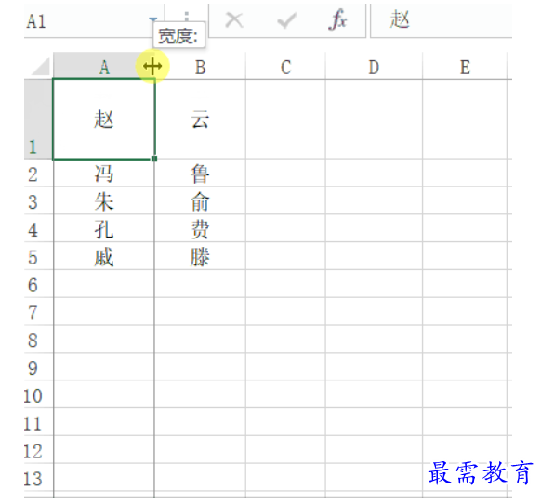Select row 2 header
The width and height of the screenshot is (541, 502).
(x=38, y=174)
